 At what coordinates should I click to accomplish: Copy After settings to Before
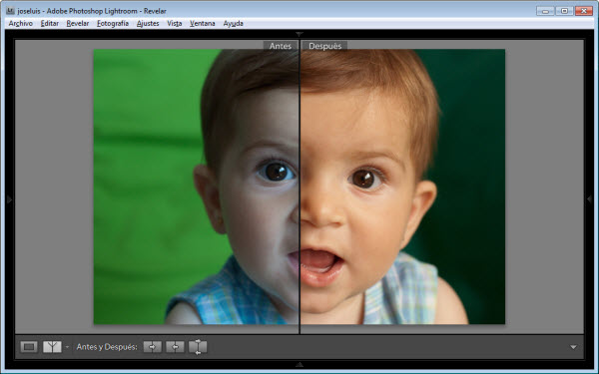tap(175, 347)
